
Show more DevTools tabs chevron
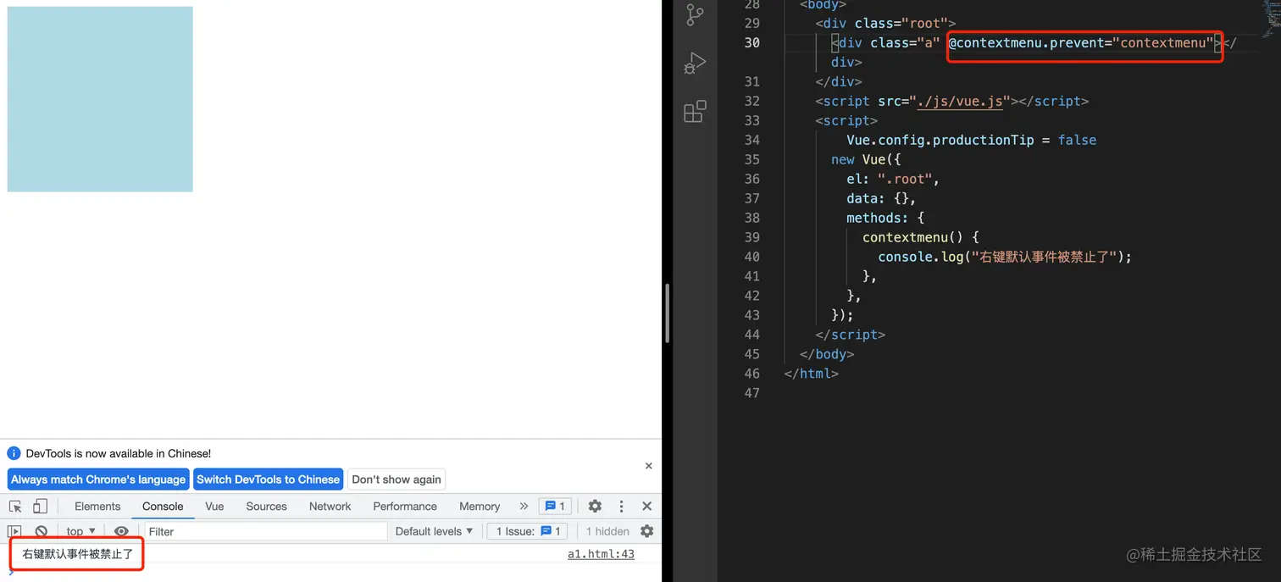pos(524,506)
